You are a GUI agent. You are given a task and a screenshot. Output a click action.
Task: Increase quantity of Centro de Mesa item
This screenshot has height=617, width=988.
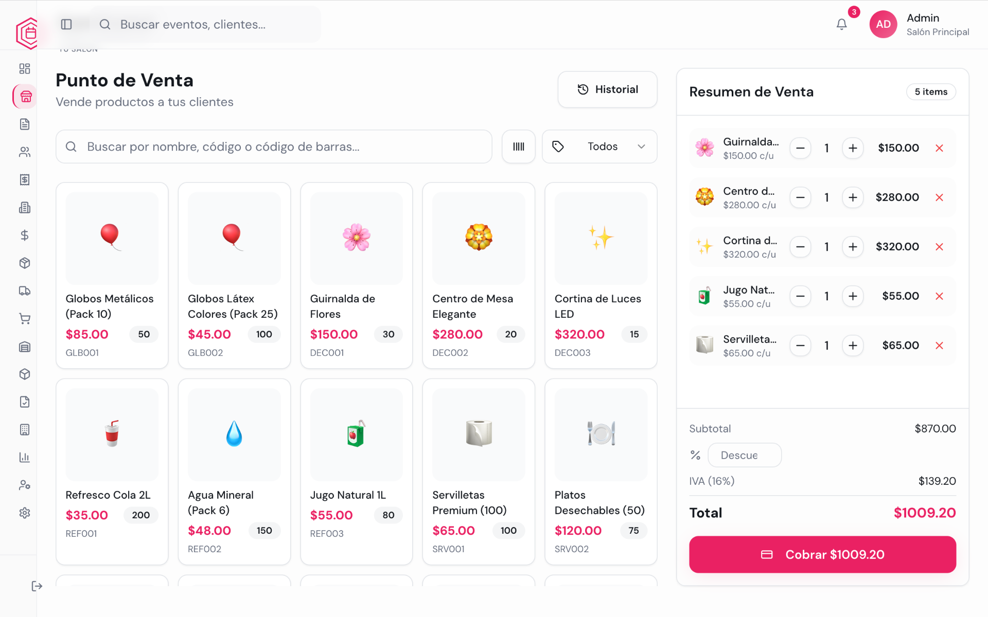[x=853, y=197]
